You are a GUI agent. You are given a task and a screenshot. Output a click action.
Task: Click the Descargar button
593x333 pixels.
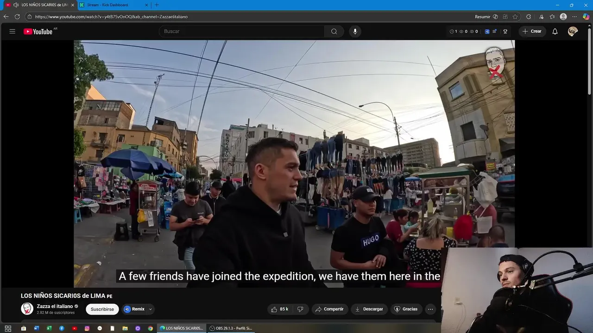(x=369, y=309)
